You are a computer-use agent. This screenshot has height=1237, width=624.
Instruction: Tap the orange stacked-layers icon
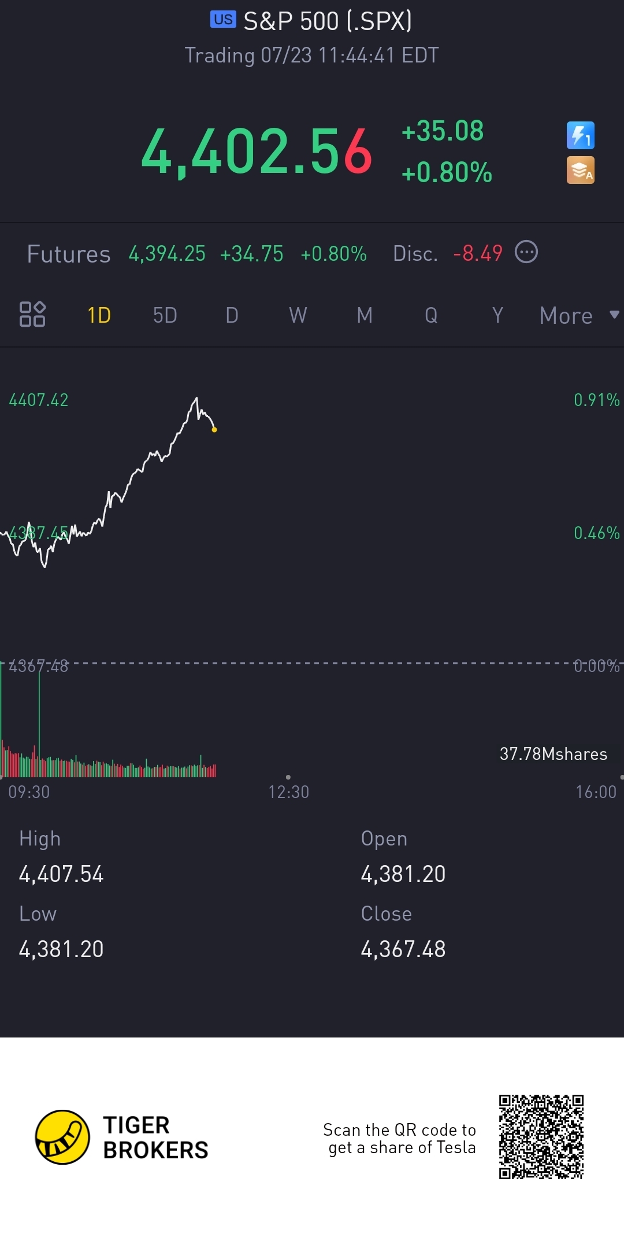click(580, 171)
